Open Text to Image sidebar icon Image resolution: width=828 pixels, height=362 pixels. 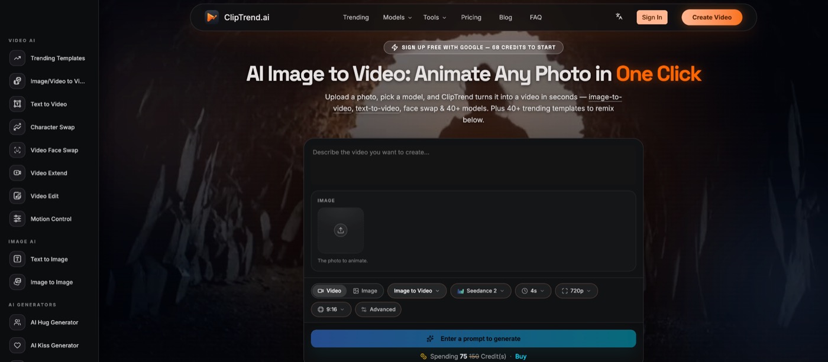pyautogui.click(x=17, y=259)
